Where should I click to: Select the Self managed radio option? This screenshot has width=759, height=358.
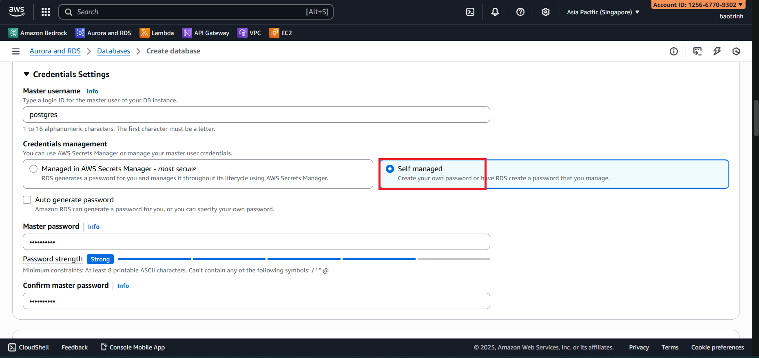(390, 169)
